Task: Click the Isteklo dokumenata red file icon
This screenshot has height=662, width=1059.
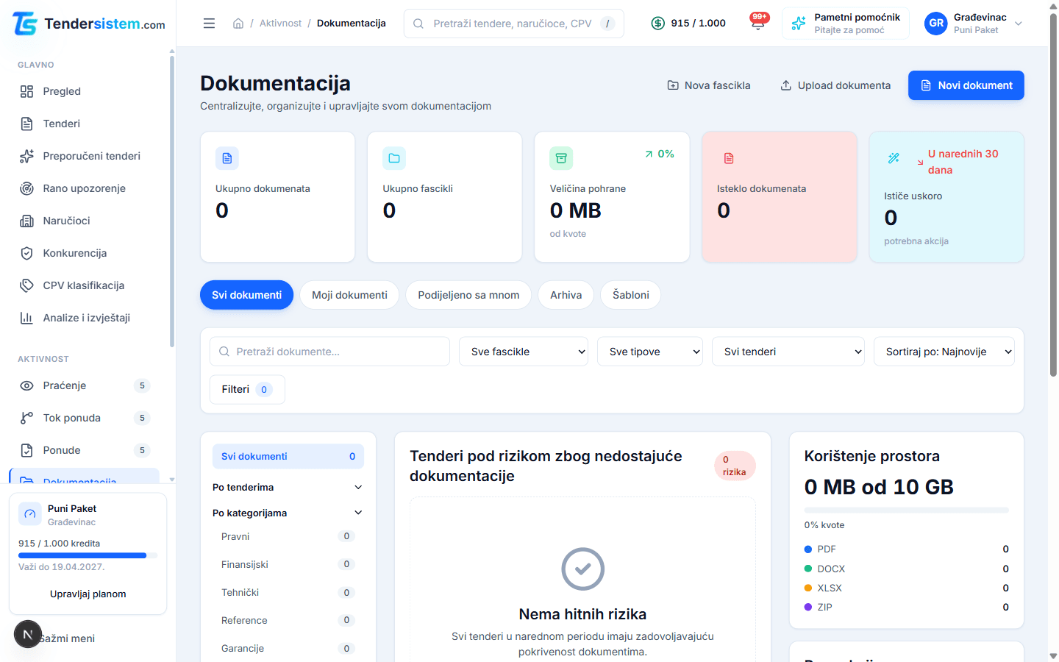Action: 729,158
